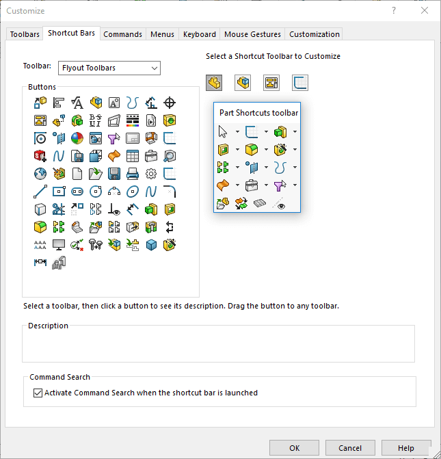The height and width of the screenshot is (459, 441).
Task: Select the screen capture camera icon
Action: [x=96, y=138]
